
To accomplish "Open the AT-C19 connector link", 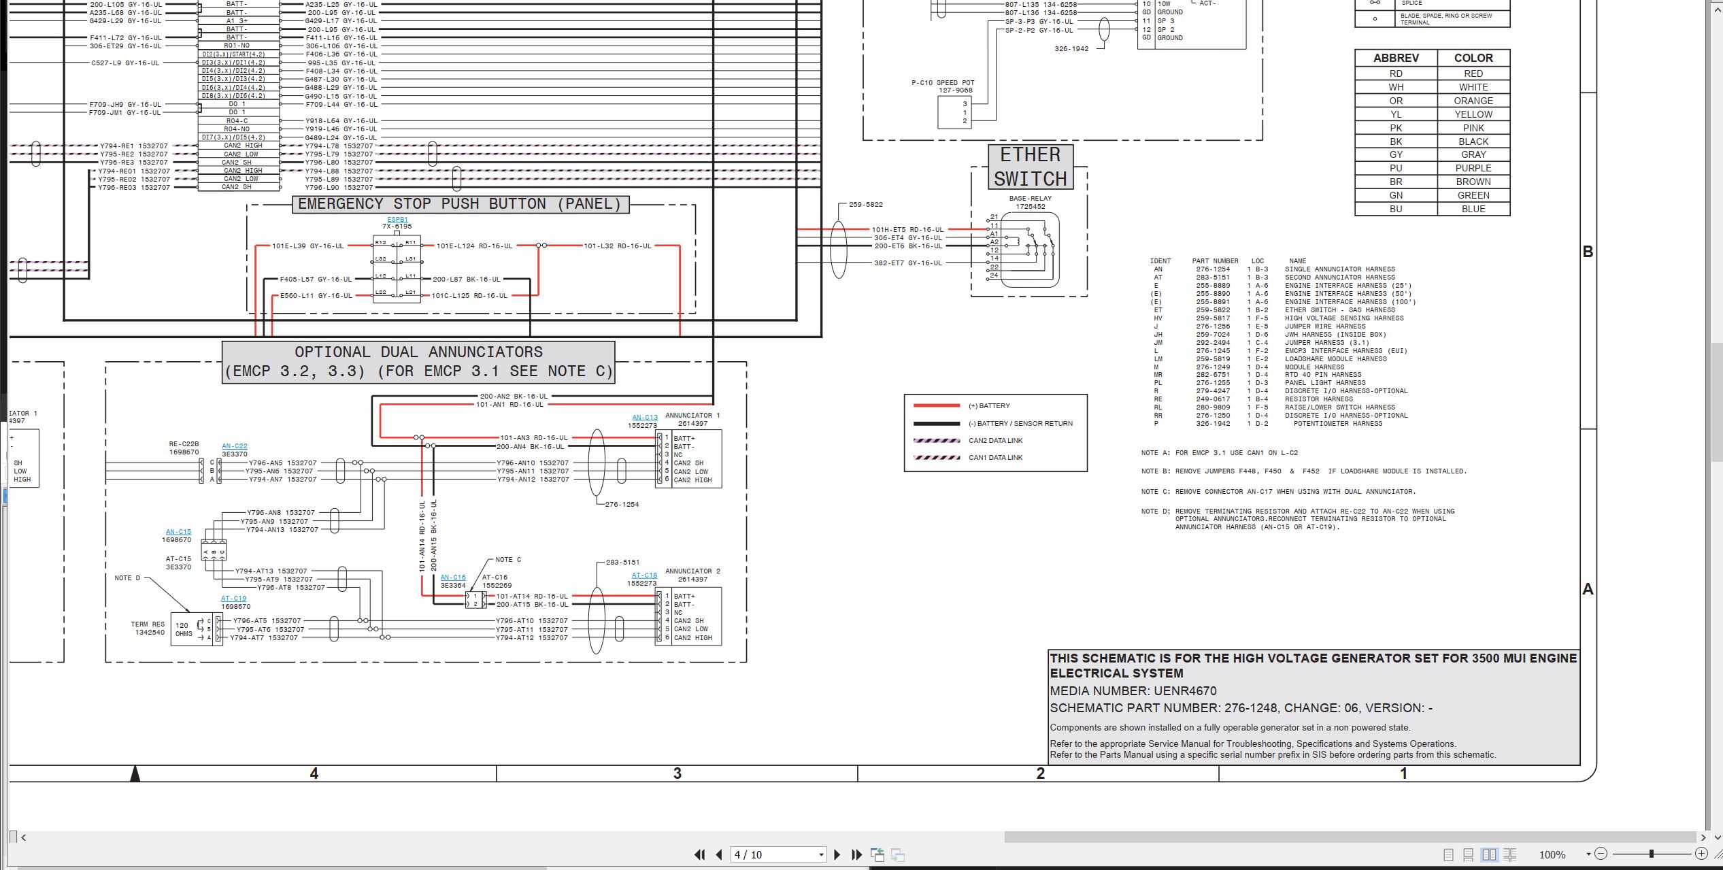I will pos(233,599).
